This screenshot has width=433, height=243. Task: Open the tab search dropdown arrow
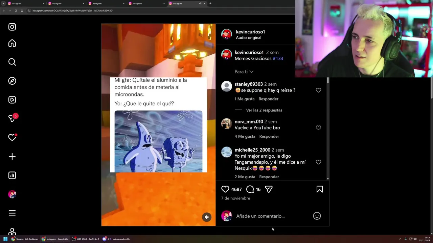(x=3, y=3)
